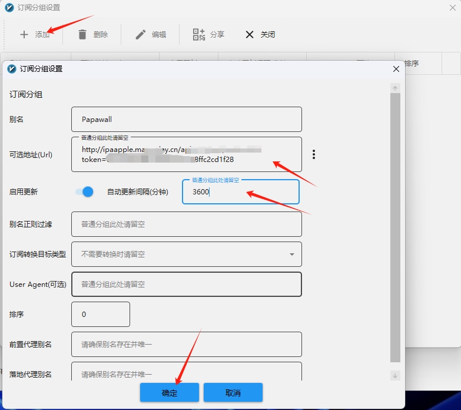The height and width of the screenshot is (410, 461).
Task: Click the Add (添加) plus icon
Action: 24,35
